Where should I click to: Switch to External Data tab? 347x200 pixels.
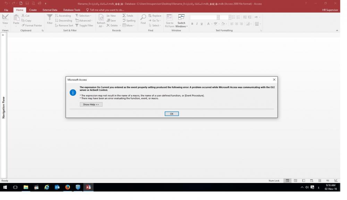coord(50,10)
